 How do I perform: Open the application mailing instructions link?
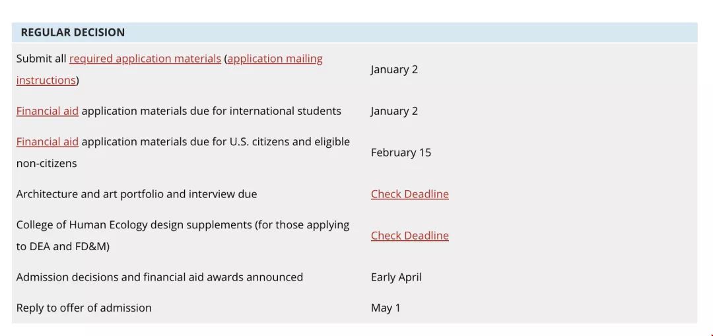pyautogui.click(x=275, y=59)
